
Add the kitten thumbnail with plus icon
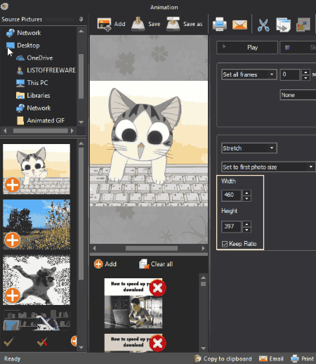(x=13, y=185)
